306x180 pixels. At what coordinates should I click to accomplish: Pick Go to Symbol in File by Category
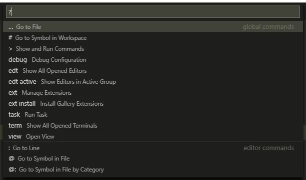pos(153,170)
